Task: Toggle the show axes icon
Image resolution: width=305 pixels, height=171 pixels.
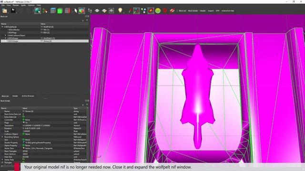Action: pos(137,10)
